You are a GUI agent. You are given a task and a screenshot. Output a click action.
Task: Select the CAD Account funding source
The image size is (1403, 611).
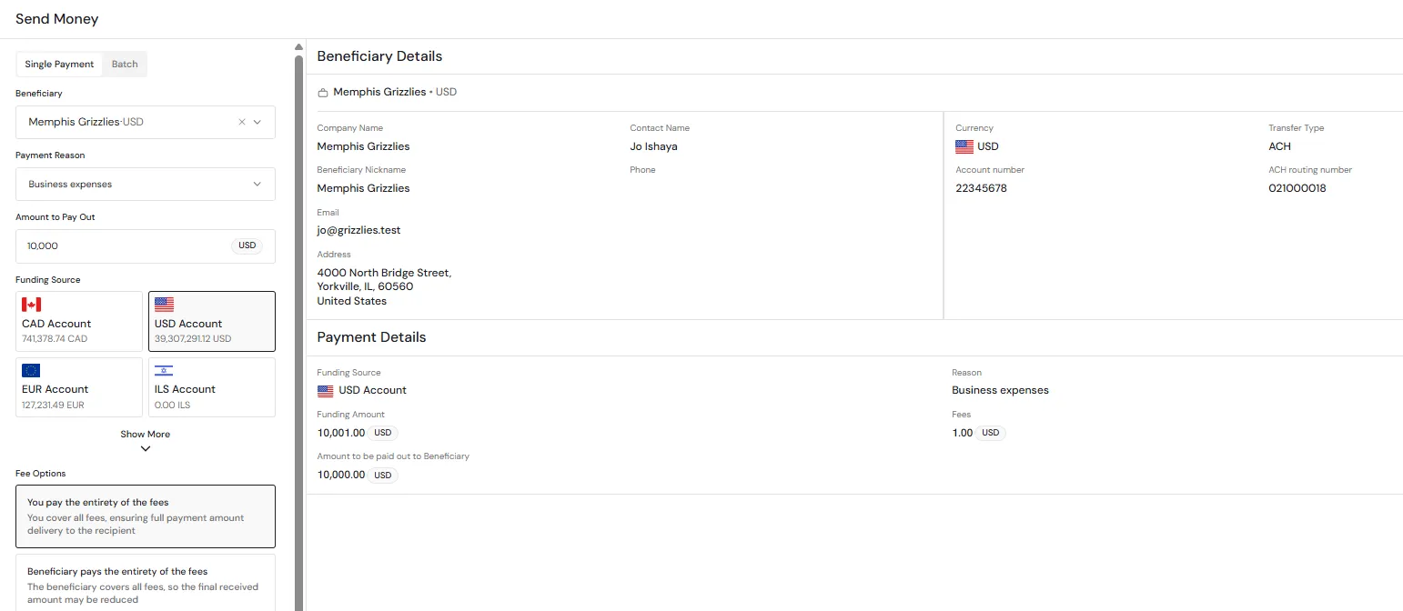coord(79,321)
